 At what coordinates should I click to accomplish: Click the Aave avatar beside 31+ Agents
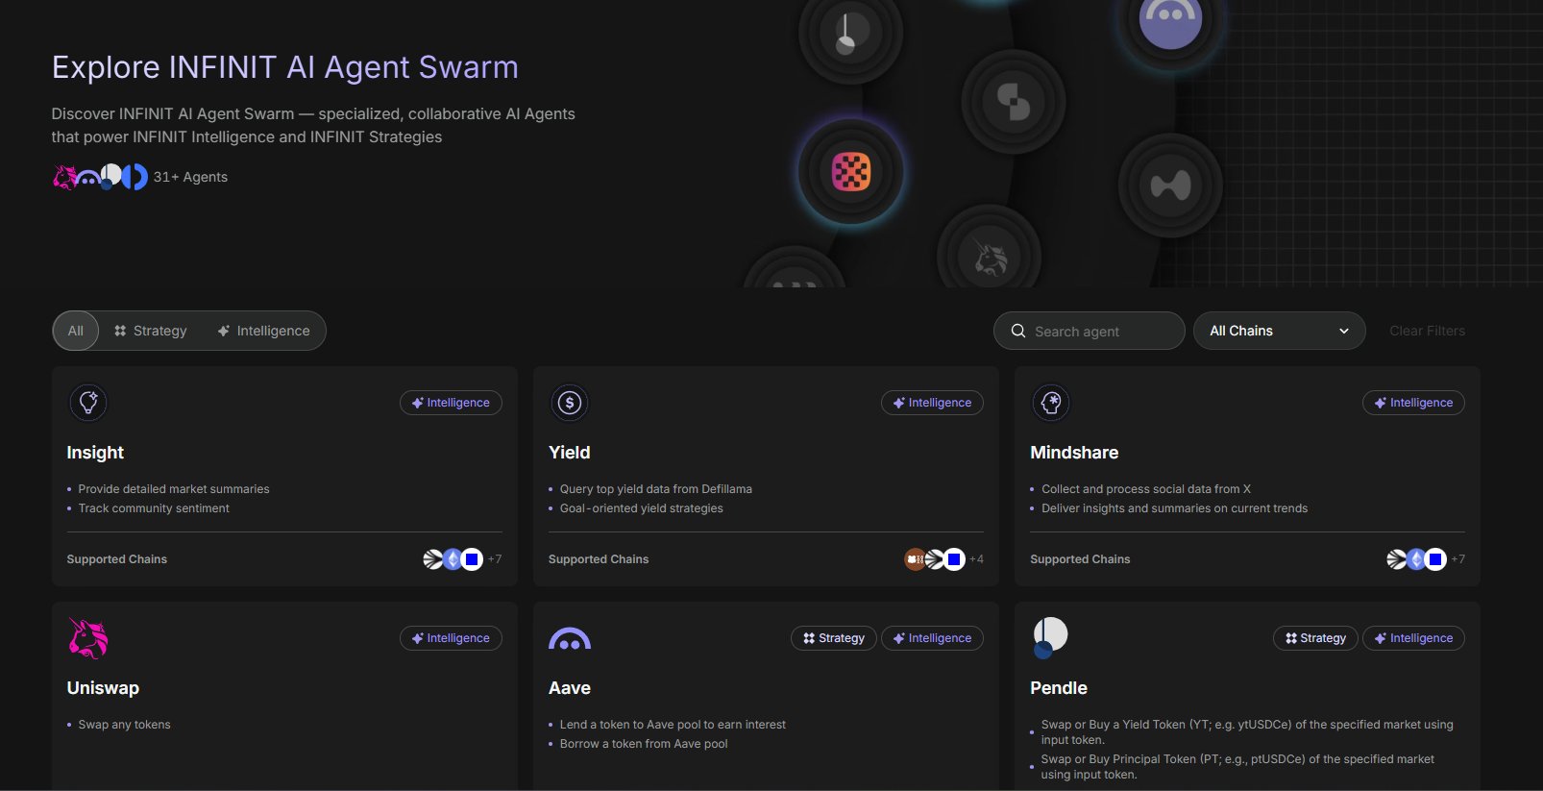[x=88, y=178]
